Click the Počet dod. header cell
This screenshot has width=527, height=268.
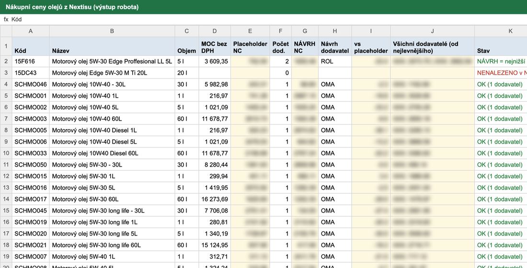click(x=281, y=46)
